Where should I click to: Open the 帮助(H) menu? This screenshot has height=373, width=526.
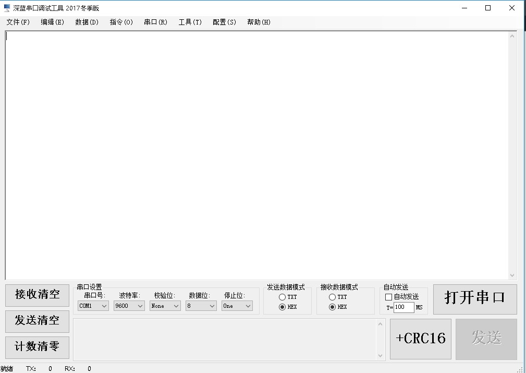tap(259, 22)
